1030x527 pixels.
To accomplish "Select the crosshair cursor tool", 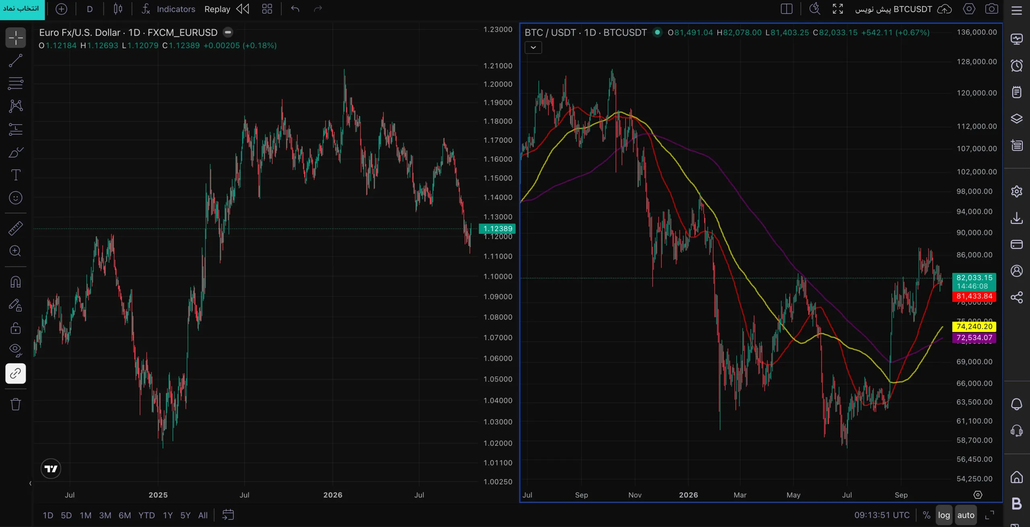I will pos(16,38).
